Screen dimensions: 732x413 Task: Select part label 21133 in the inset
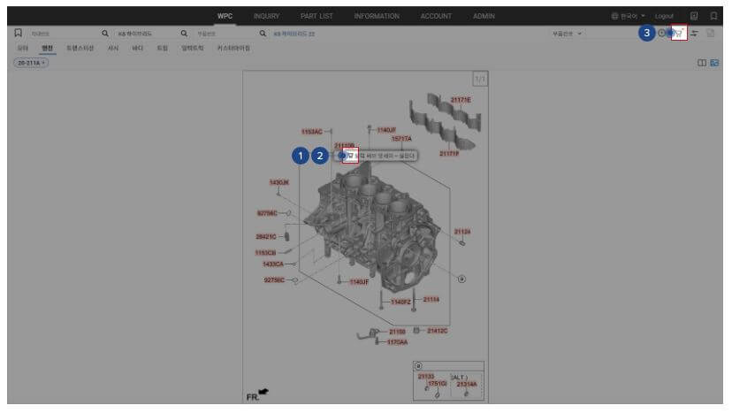(x=426, y=377)
